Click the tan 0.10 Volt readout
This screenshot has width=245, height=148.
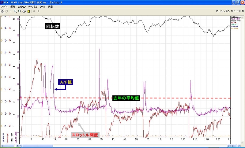(235, 28)
